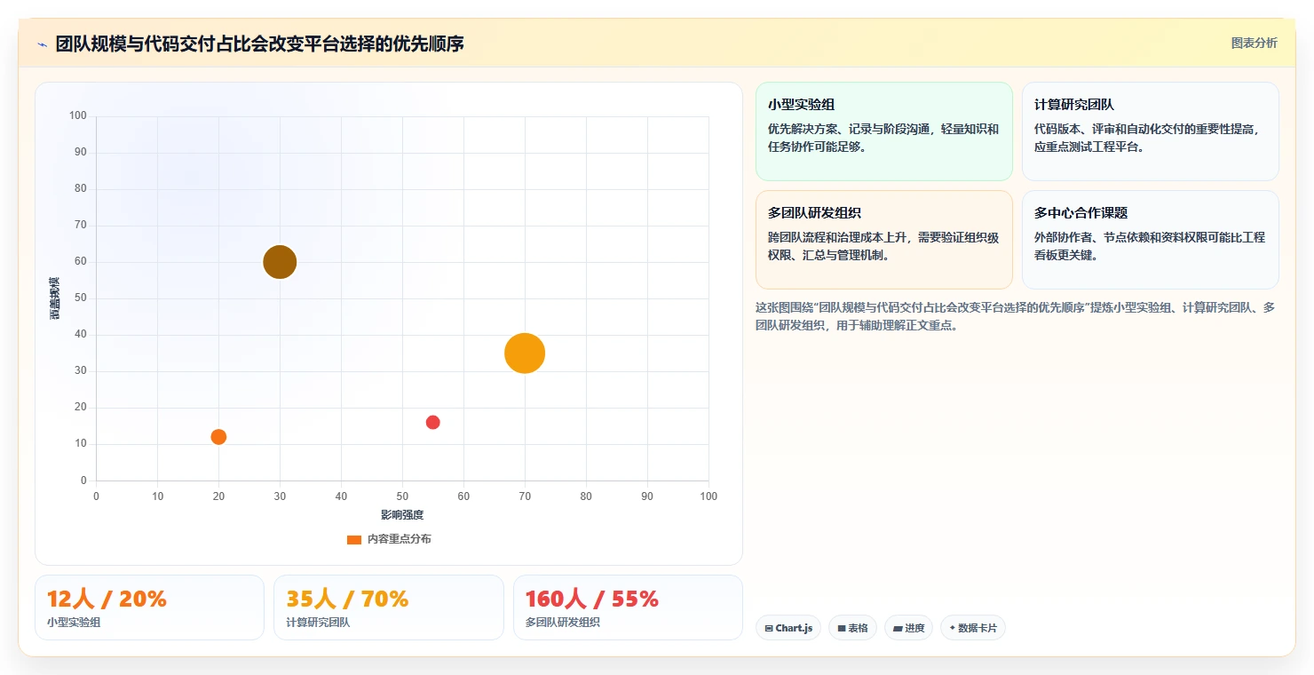Image resolution: width=1314 pixels, height=675 pixels.
Task: Click the Chart.js tag chip
Action: point(788,628)
